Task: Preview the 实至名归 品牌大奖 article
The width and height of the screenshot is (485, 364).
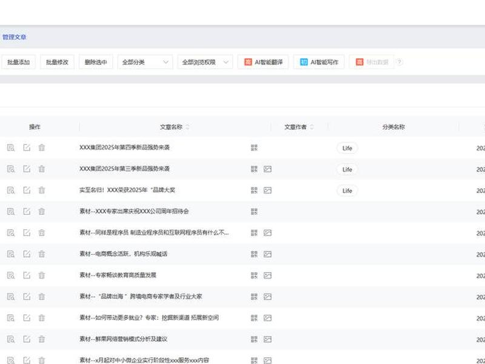Action: pyautogui.click(x=11, y=190)
